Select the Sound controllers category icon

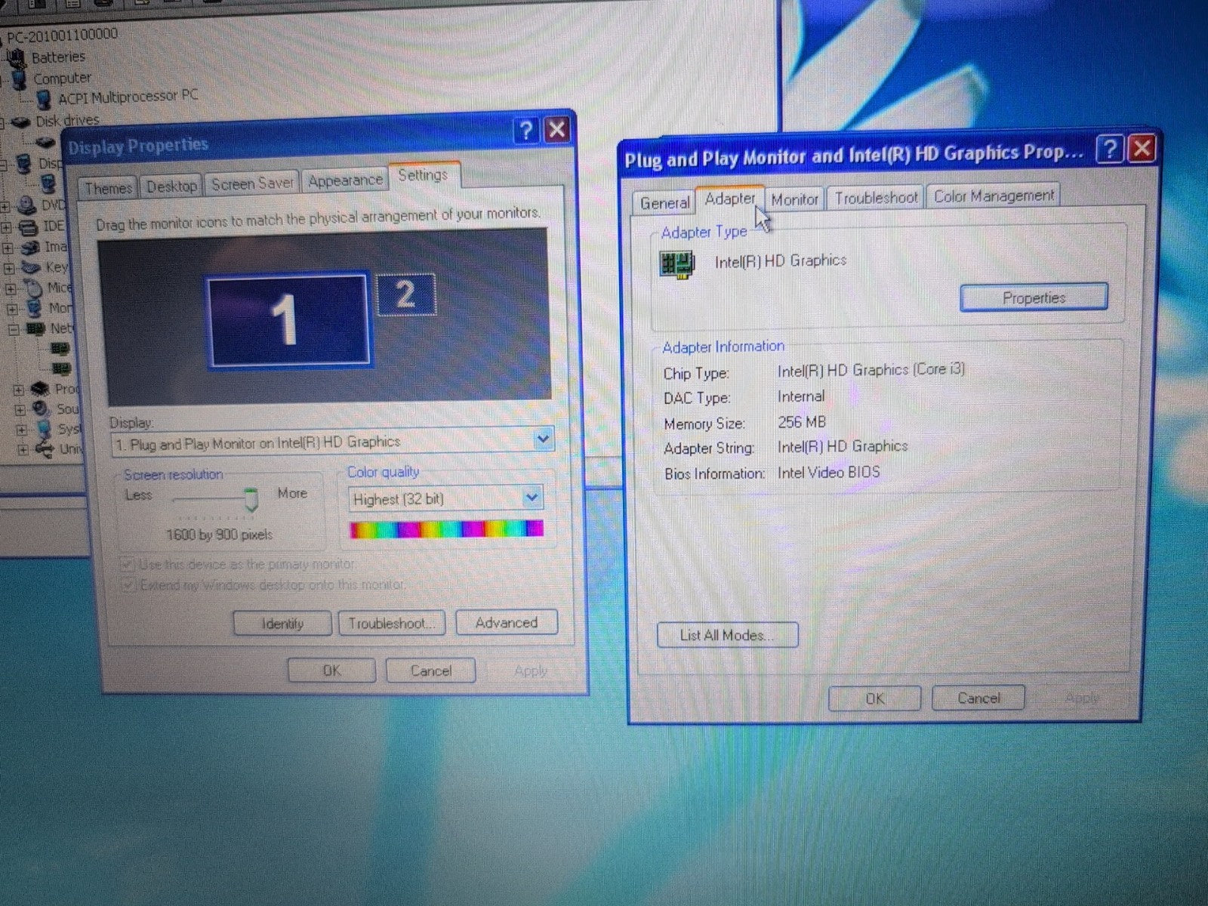(42, 409)
